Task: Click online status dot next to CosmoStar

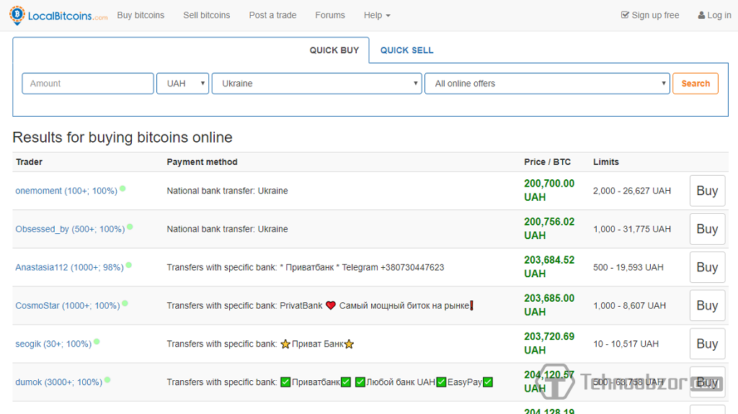Action: point(125,303)
